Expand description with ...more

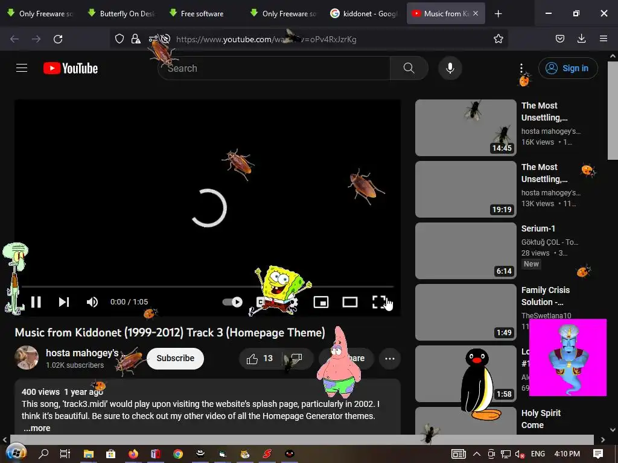pos(37,428)
